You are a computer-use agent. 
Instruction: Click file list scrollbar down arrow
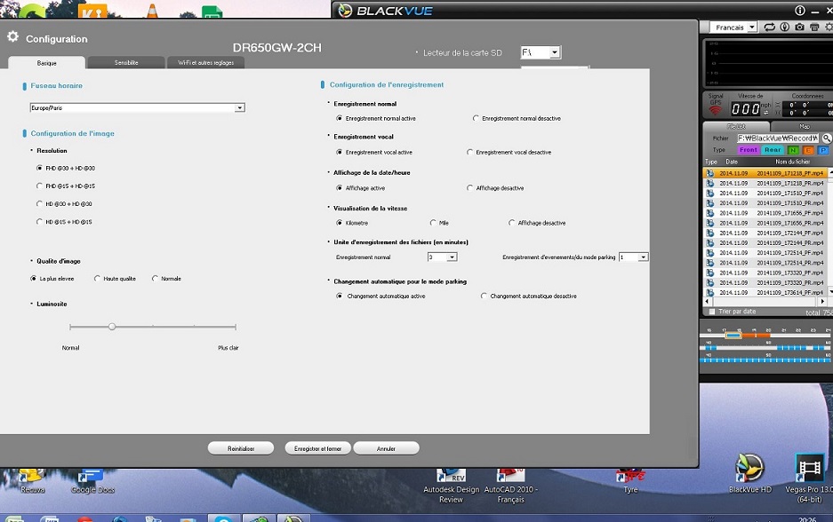click(x=830, y=292)
